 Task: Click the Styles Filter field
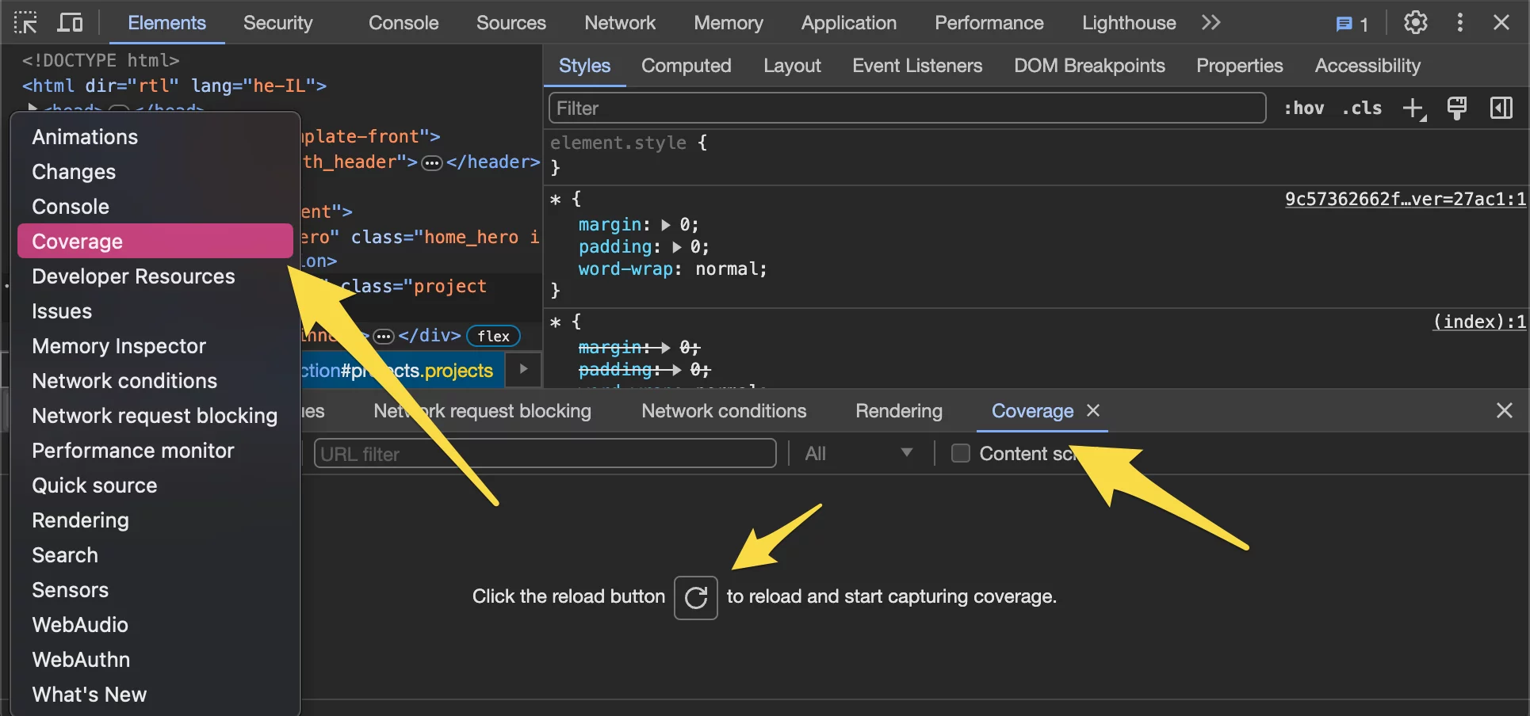(907, 108)
